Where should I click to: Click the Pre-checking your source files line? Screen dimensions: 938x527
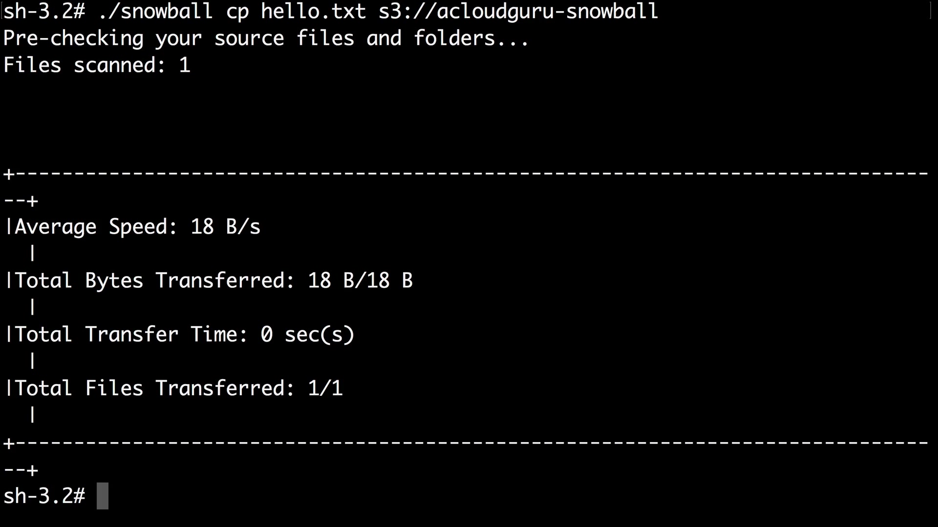click(x=266, y=39)
